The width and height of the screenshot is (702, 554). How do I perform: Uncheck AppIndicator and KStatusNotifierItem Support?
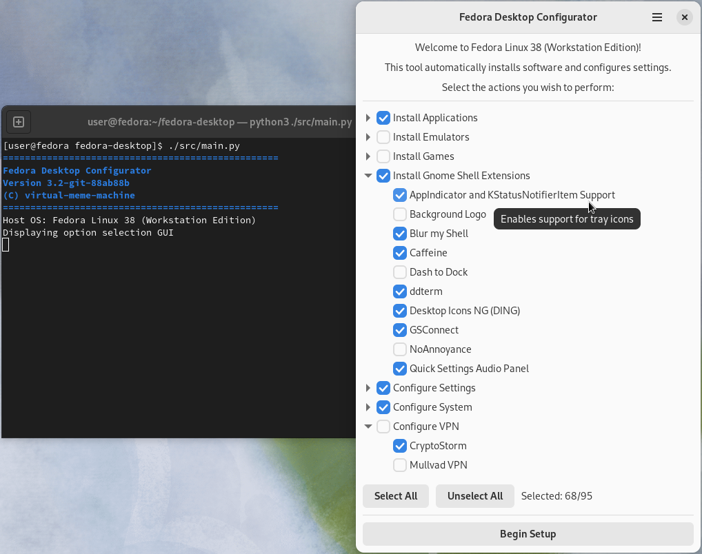(x=400, y=195)
